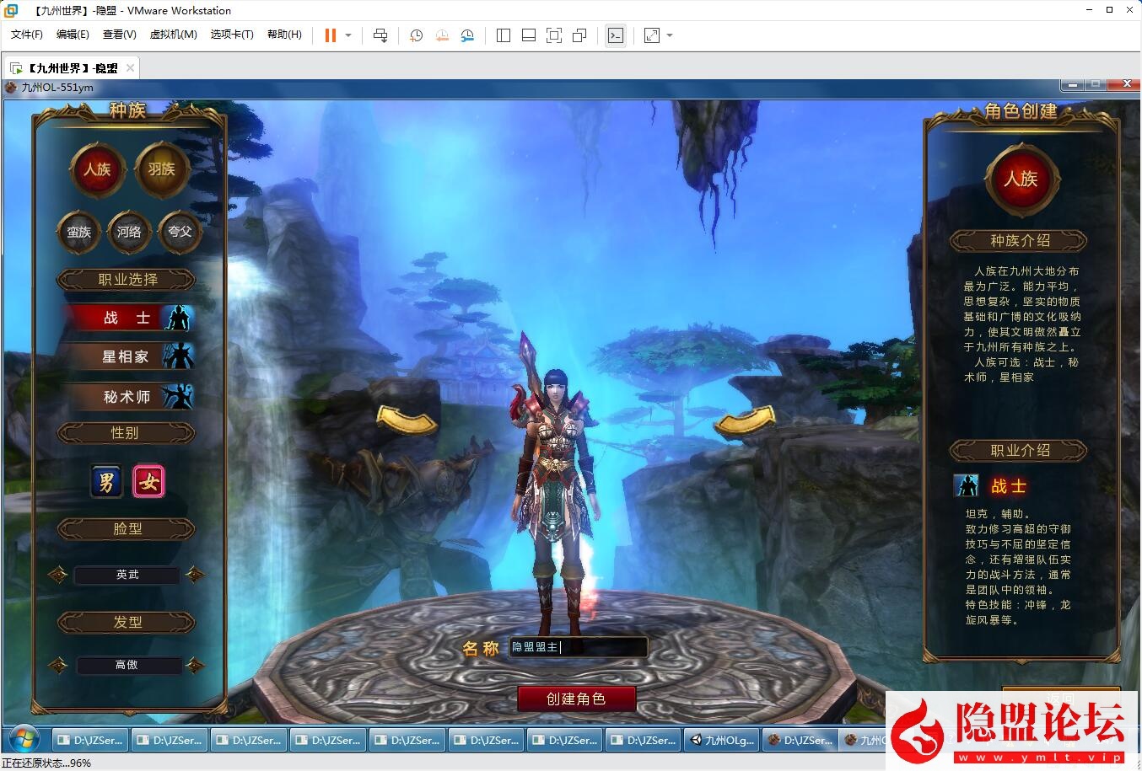
Task: Open the 虚拟机(M) menu
Action: click(173, 35)
